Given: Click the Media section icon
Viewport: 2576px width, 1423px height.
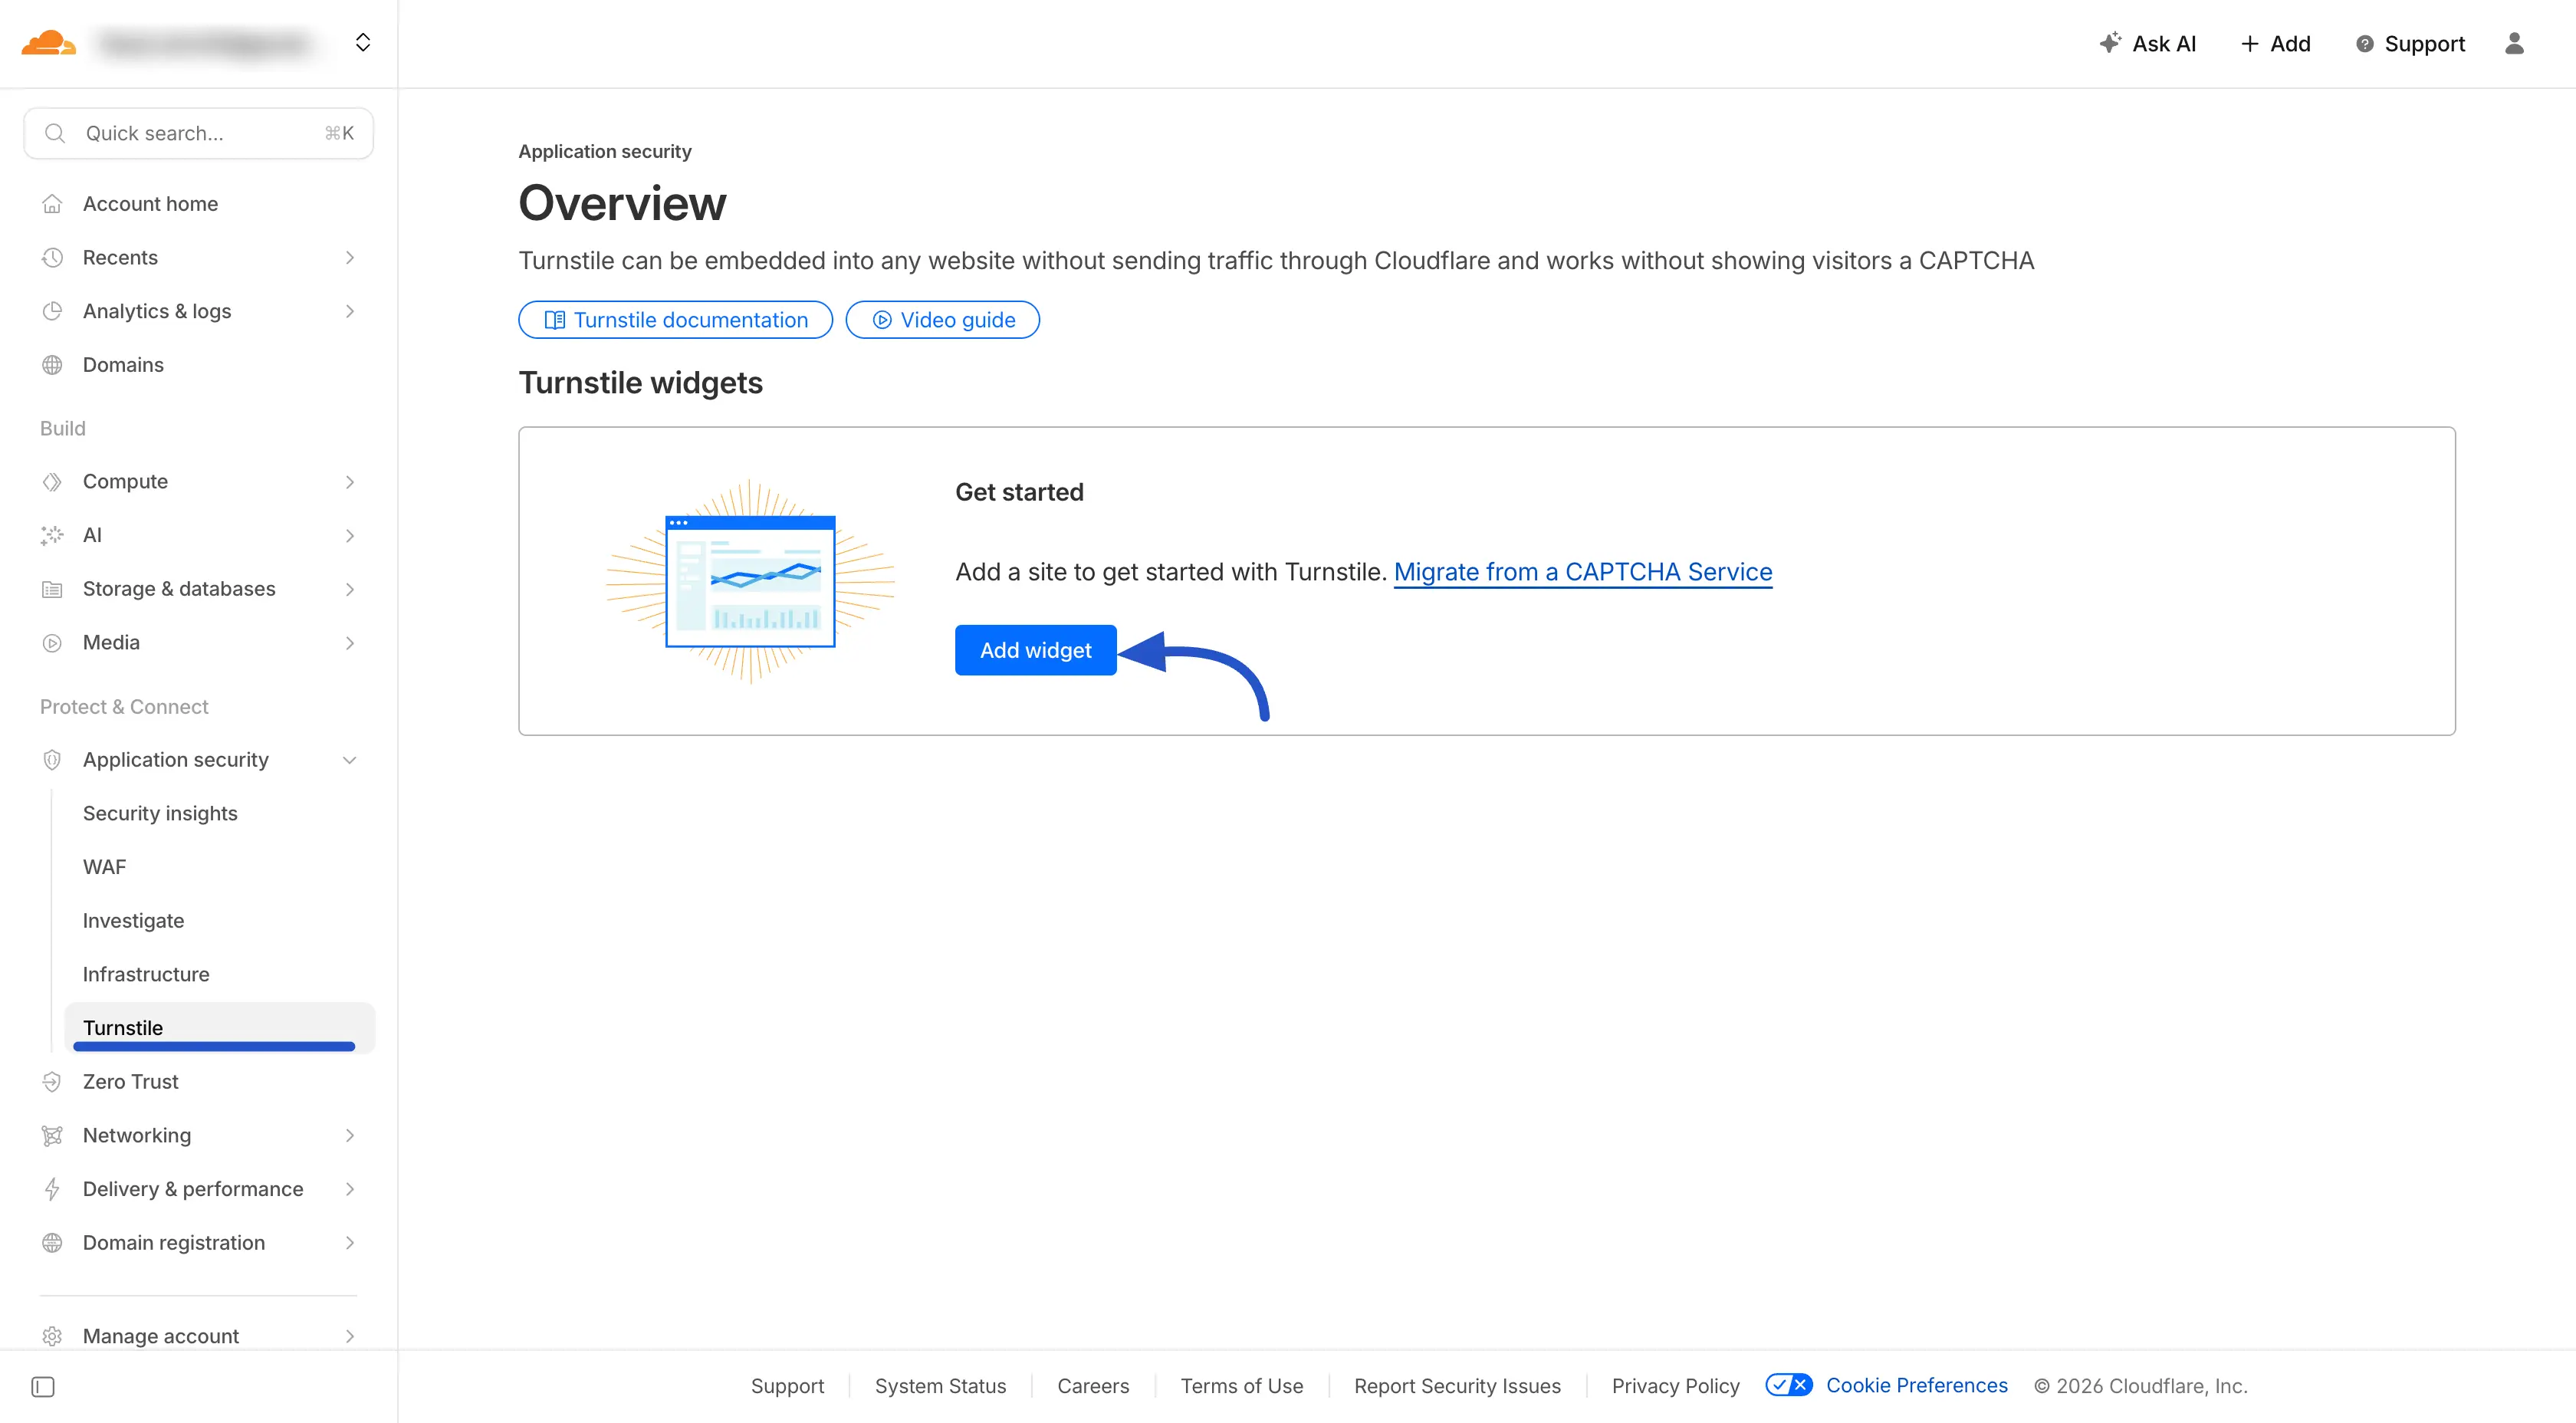Looking at the screenshot, I should pyautogui.click(x=53, y=642).
